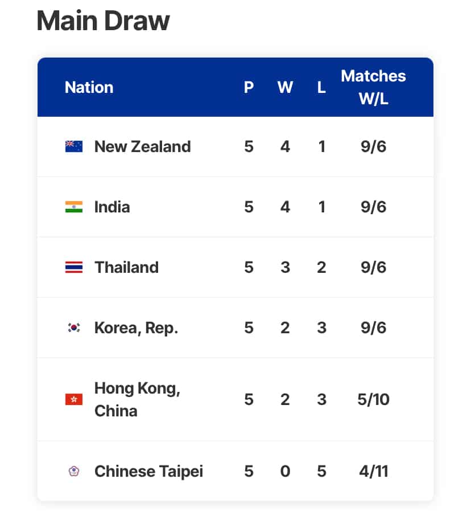Open the Chinese Taipei team page
Screen dimensions: 471x515
pyautogui.click(x=148, y=471)
